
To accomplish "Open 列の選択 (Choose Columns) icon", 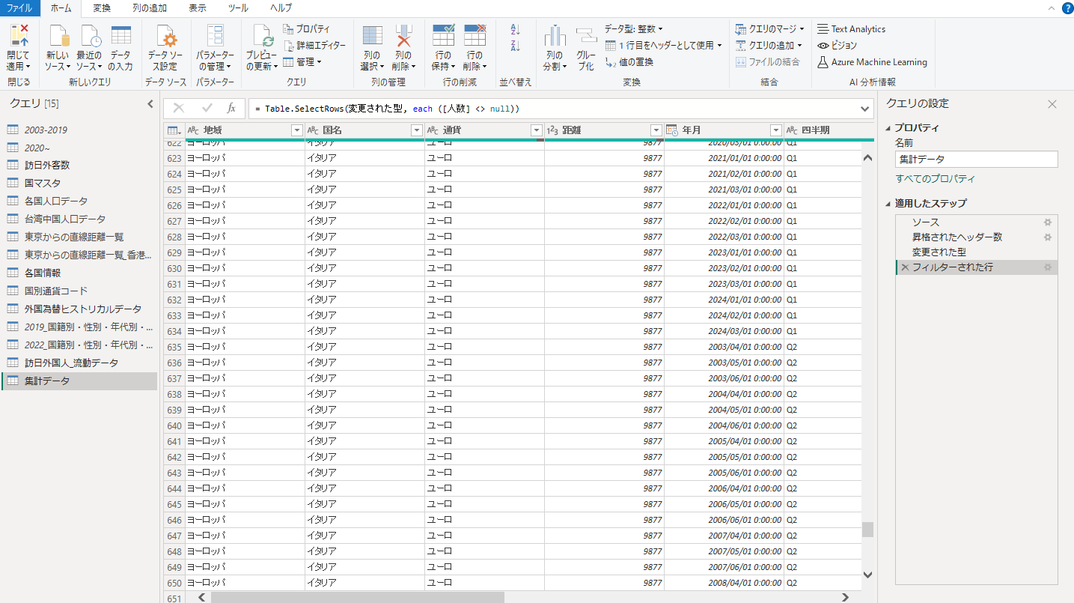I will tap(372, 35).
